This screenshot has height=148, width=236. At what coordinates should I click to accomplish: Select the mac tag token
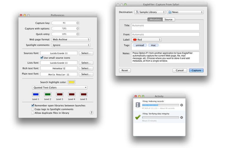tap(153, 45)
